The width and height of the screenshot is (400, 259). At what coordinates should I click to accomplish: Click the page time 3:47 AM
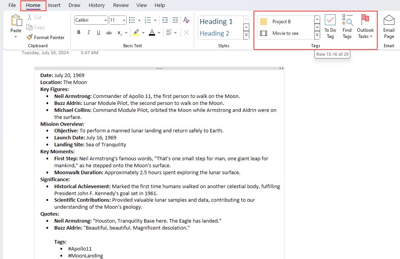click(89, 53)
